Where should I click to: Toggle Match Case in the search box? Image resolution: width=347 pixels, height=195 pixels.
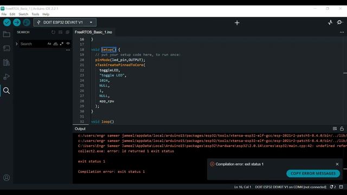(49, 44)
